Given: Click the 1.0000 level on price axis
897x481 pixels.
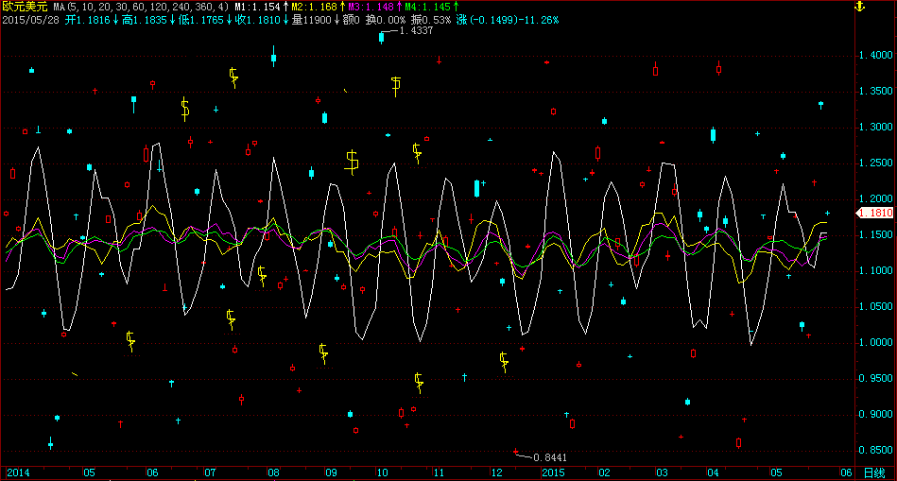Looking at the screenshot, I should click(874, 343).
